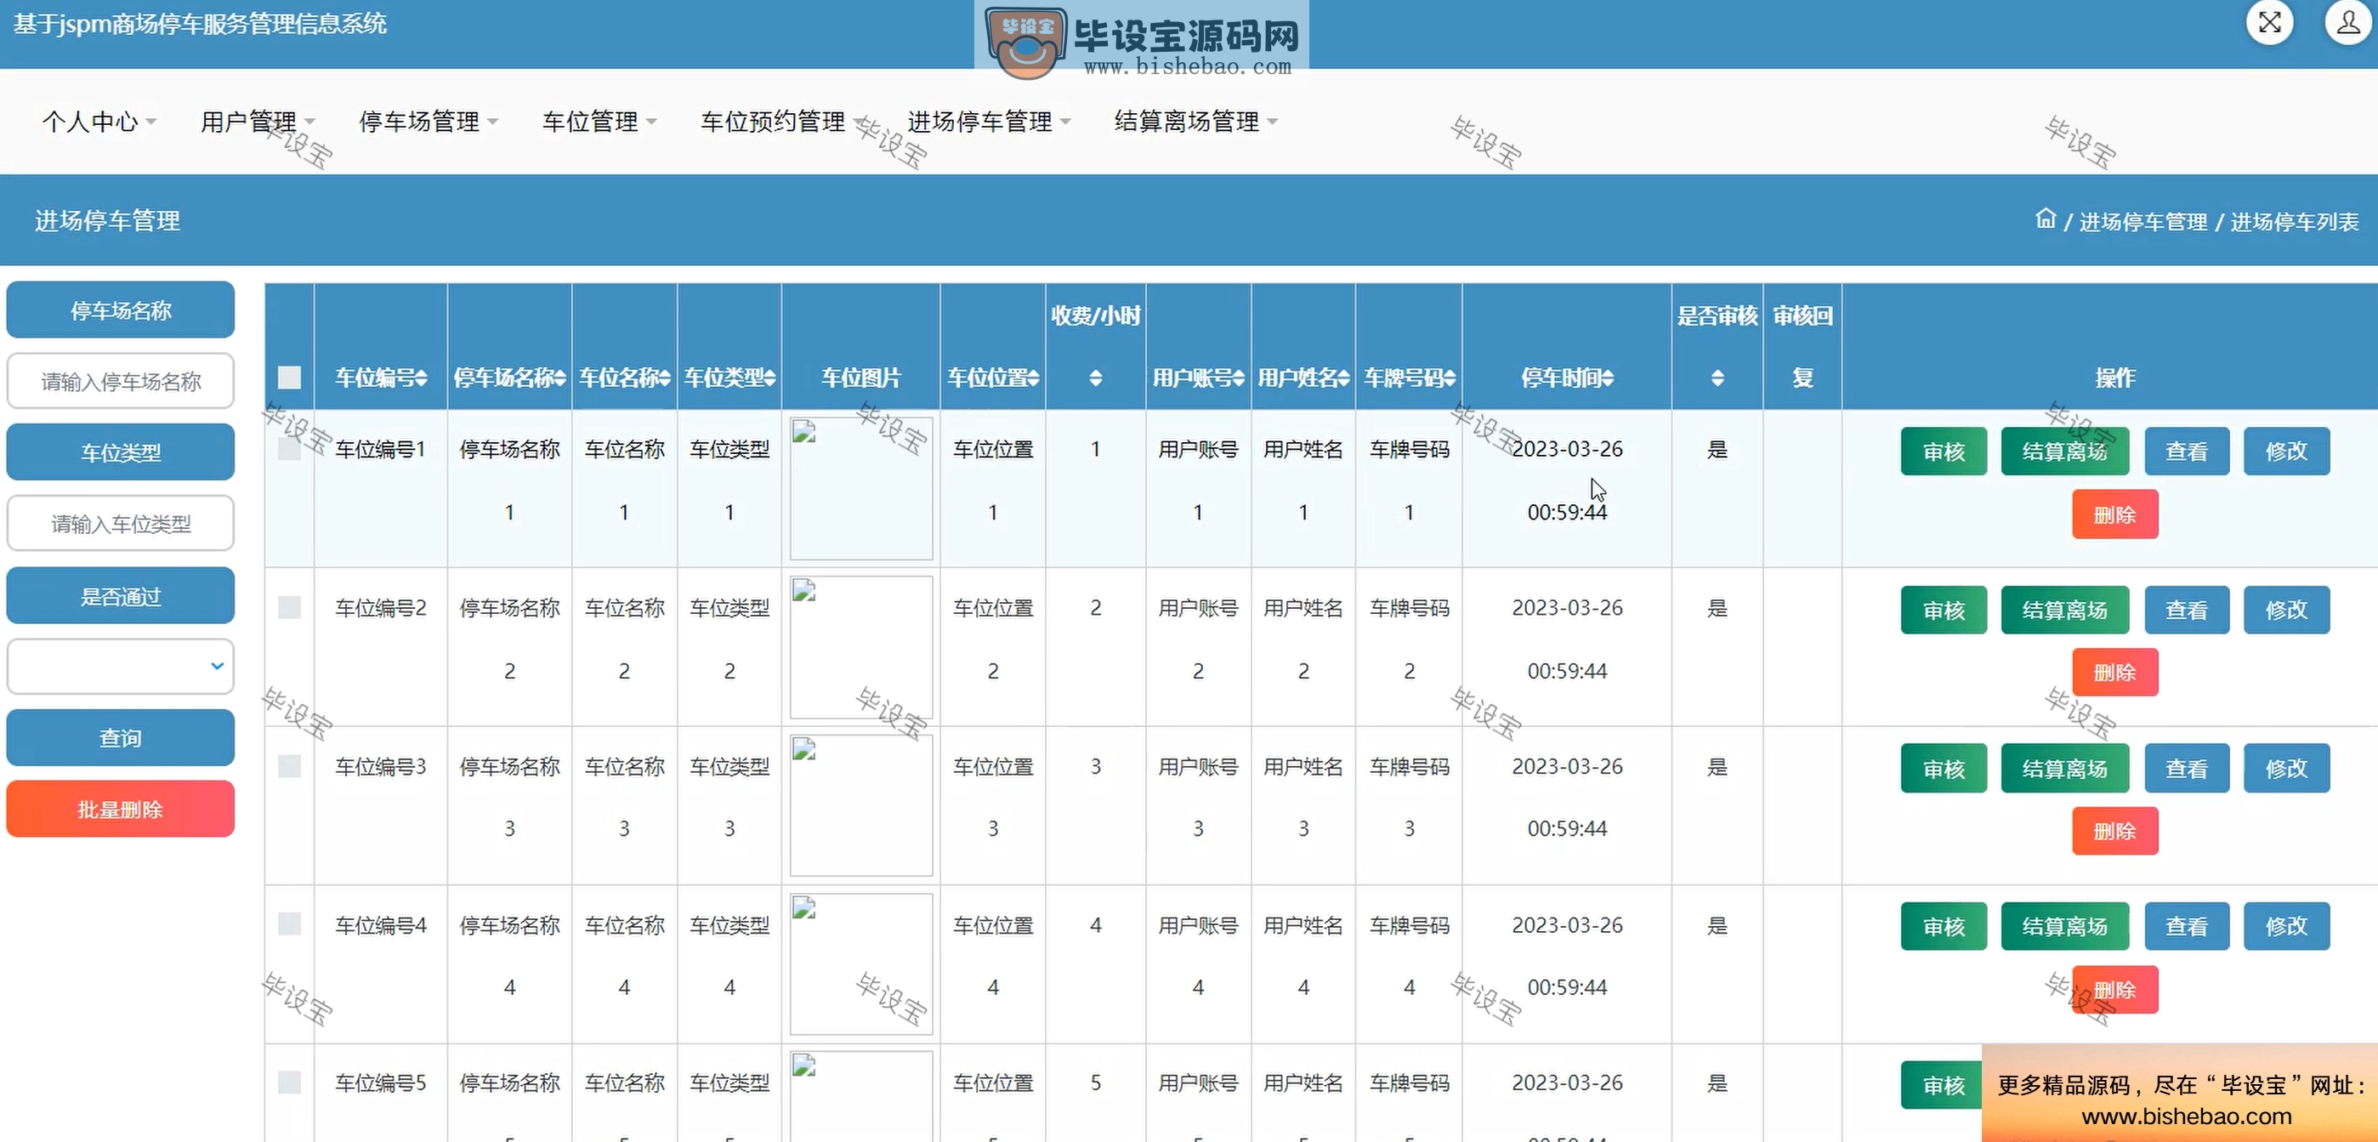Viewport: 2378px width, 1142px height.
Task: Click 修改 for row 车位编号1
Action: click(x=2287, y=451)
